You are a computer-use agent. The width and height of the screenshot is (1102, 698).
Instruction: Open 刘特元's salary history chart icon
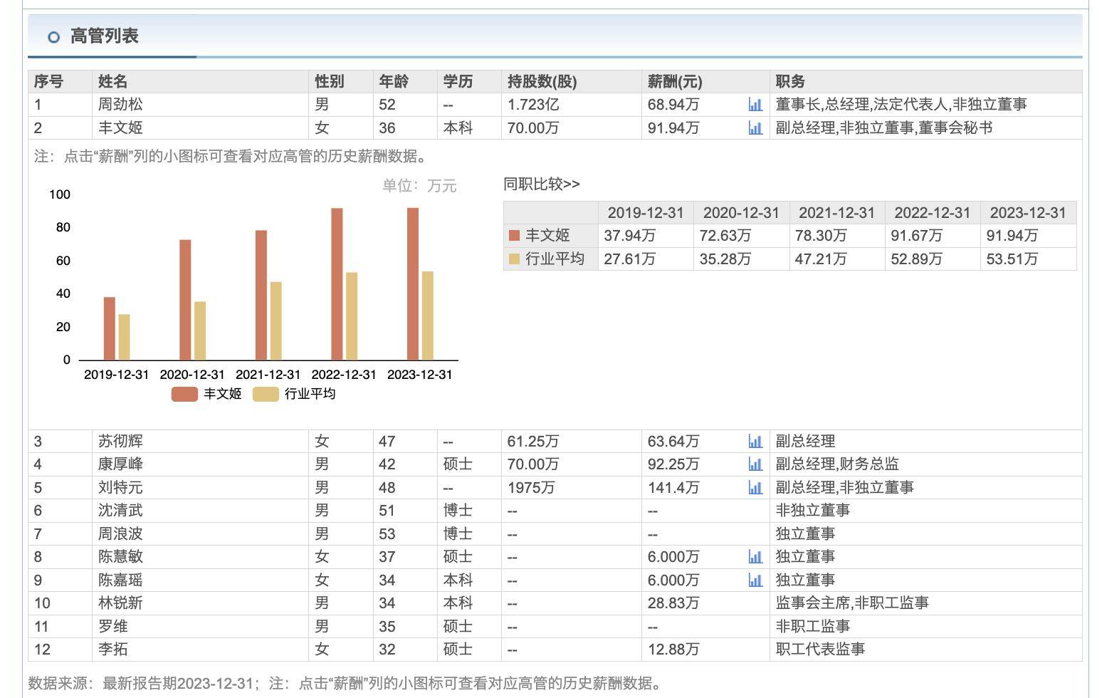(755, 487)
